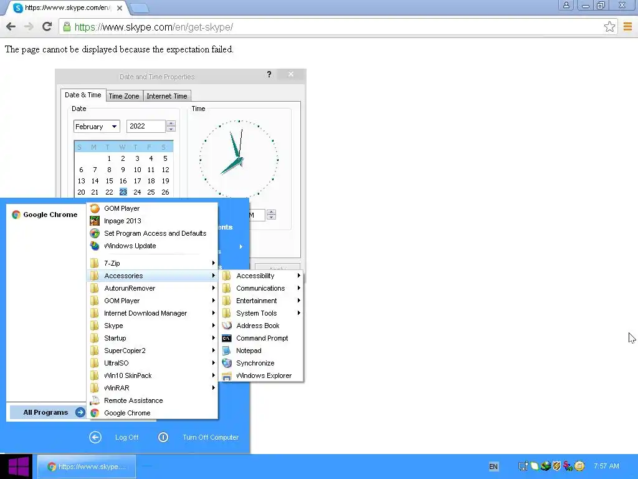
Task: Open the Chrome hamburger menu
Action: (x=627, y=27)
